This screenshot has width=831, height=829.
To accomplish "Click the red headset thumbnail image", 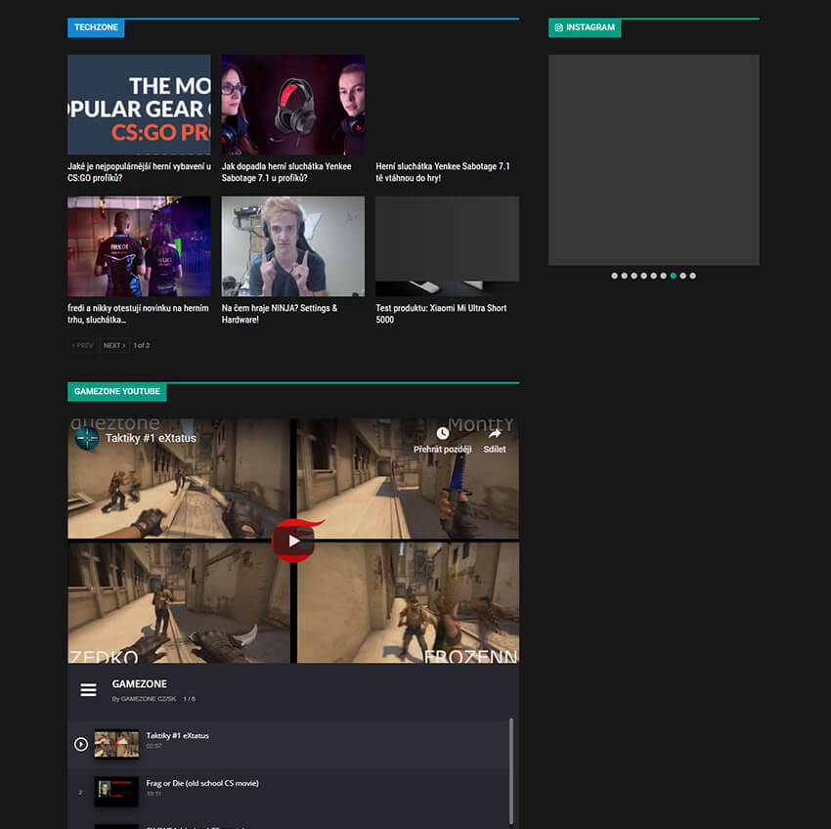I will click(x=293, y=105).
